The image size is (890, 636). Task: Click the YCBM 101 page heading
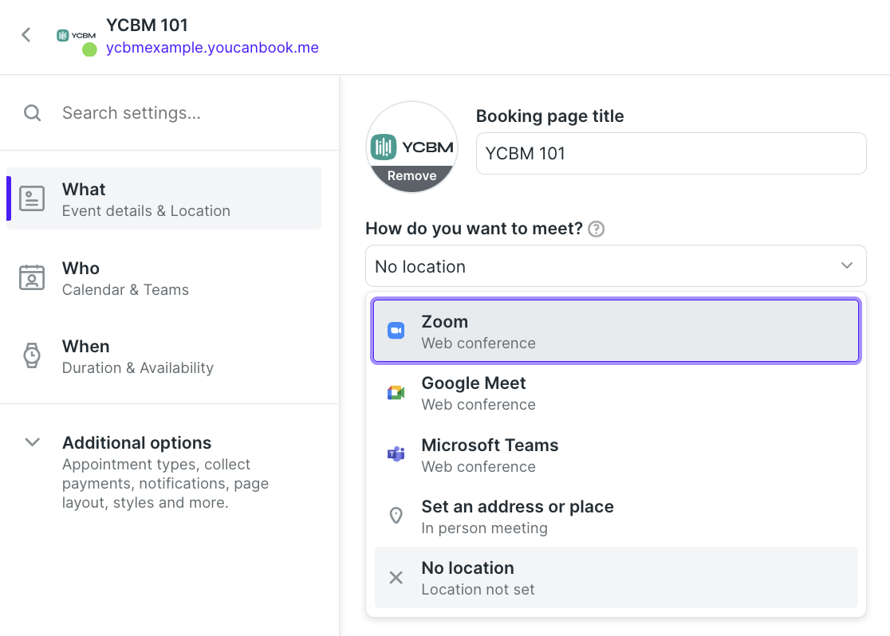point(147,25)
